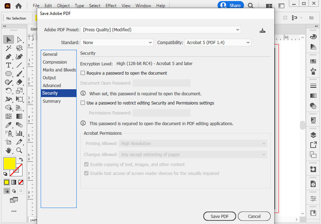Click the Save PDF button

click(x=220, y=216)
